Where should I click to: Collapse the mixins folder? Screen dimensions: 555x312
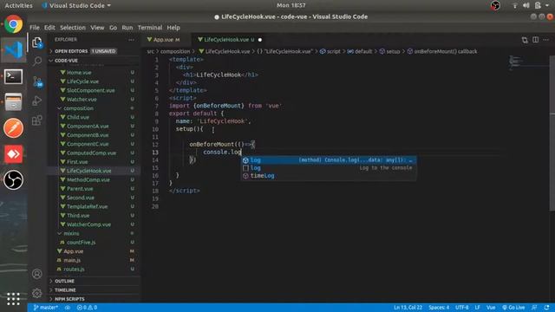coord(95,233)
